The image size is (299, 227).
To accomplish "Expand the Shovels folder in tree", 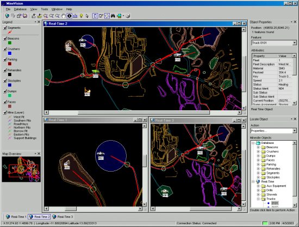I will pos(258,194).
